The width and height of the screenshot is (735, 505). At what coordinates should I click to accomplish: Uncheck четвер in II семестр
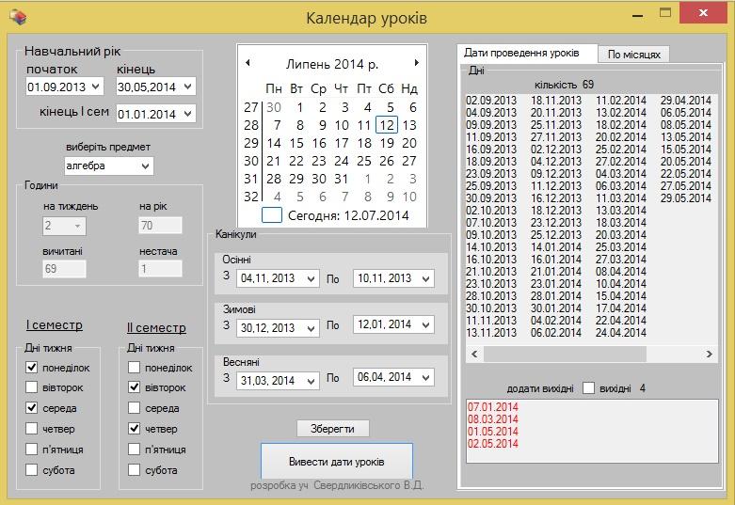[x=134, y=429]
